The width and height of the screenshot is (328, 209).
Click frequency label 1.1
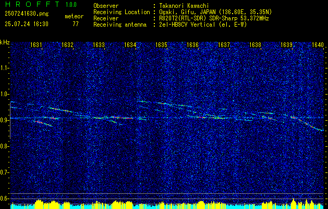[x=5, y=68]
